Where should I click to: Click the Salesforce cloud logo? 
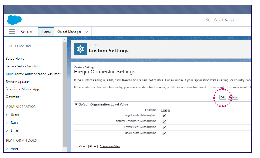[x=14, y=20]
